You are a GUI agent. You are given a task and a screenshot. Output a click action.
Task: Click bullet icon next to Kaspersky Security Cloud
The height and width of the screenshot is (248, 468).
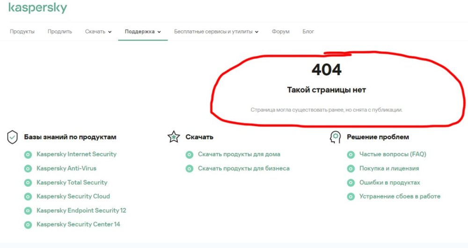coord(28,197)
